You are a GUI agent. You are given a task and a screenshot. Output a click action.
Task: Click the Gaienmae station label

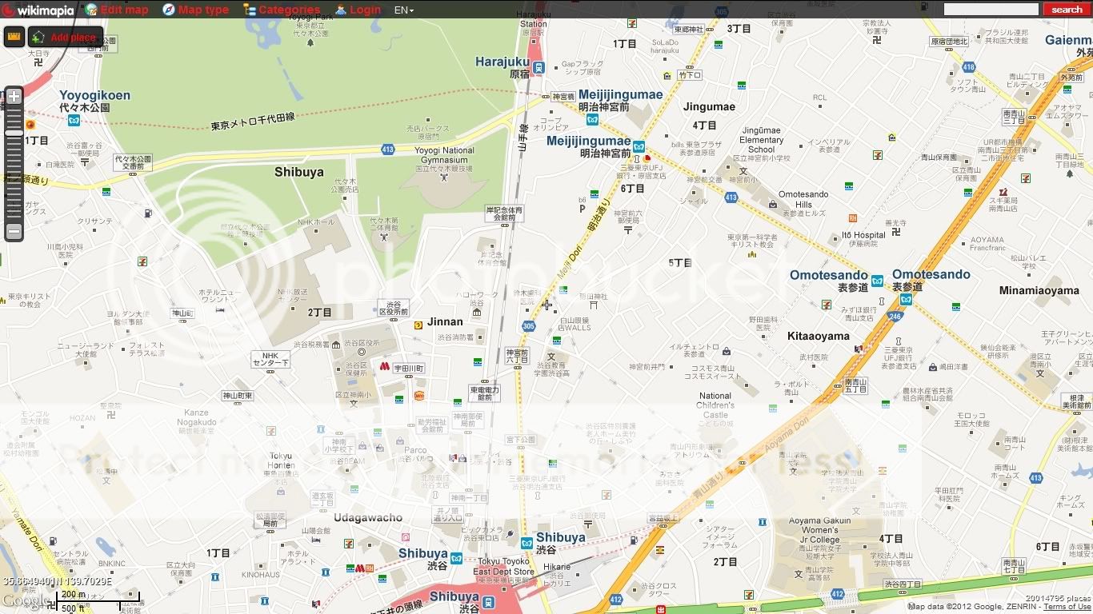coord(1068,40)
